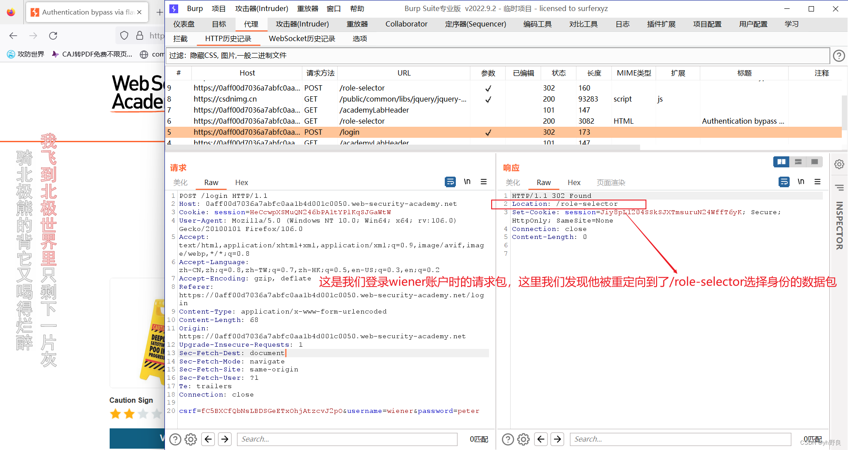Go back in Firefox browser window

(x=13, y=36)
